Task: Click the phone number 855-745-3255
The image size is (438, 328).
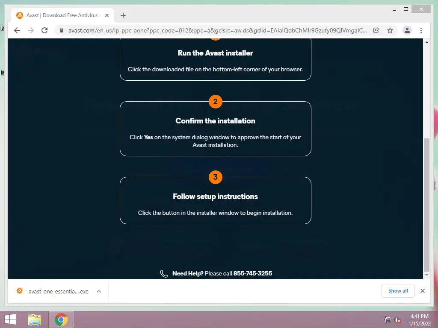Action: 252,273
